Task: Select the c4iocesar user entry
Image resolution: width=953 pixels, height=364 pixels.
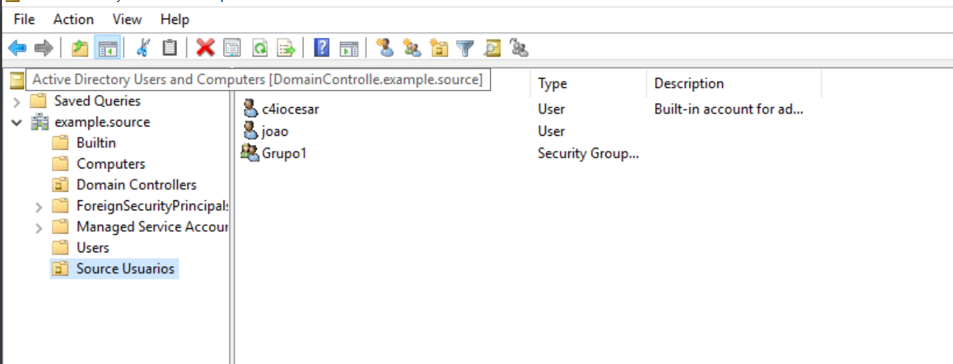Action: [290, 109]
